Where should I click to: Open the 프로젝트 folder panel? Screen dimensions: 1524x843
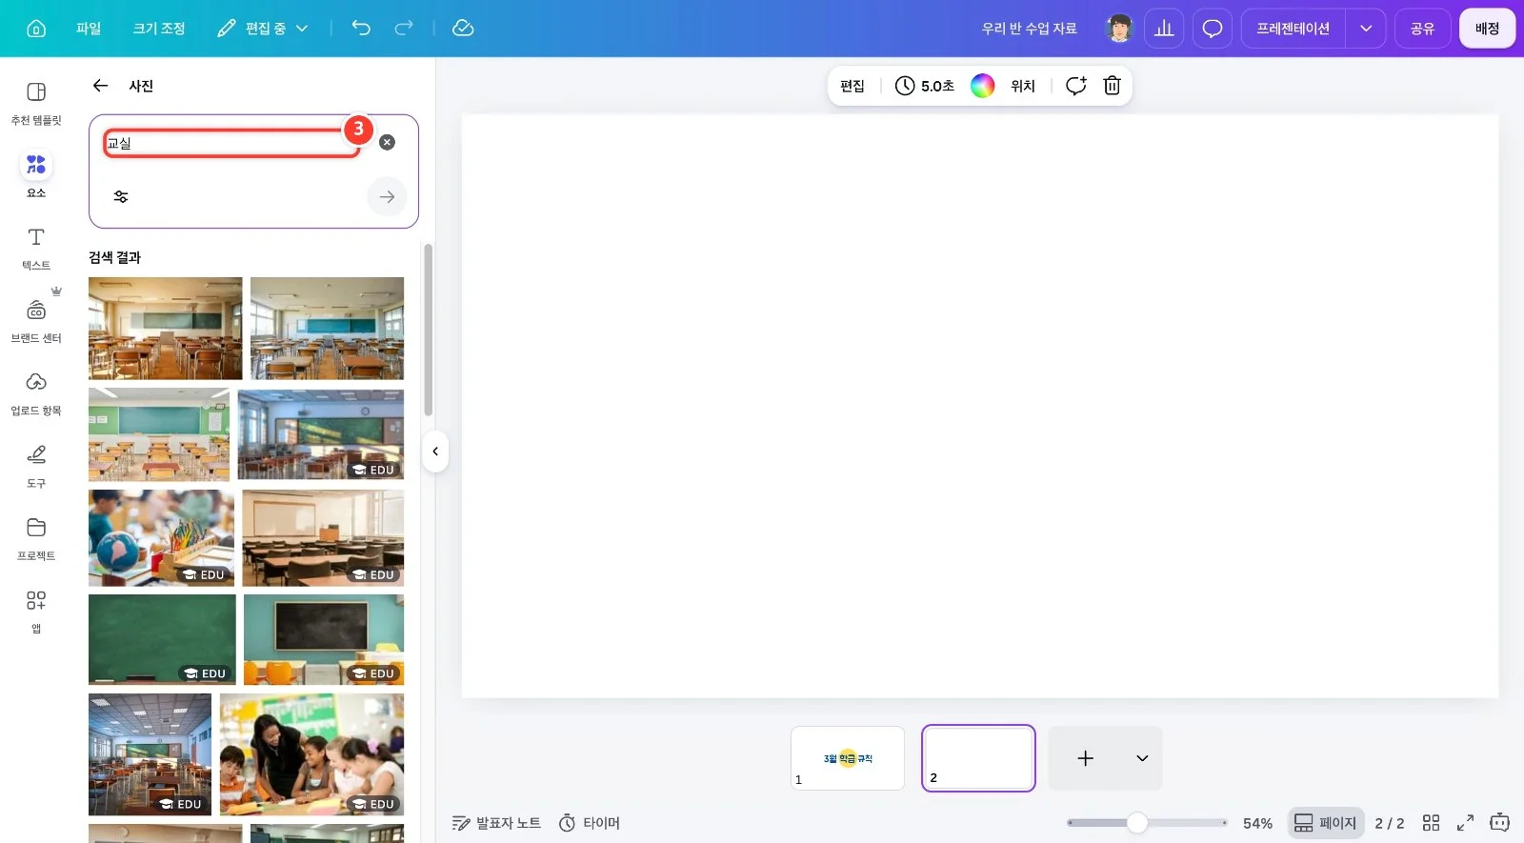coord(36,538)
